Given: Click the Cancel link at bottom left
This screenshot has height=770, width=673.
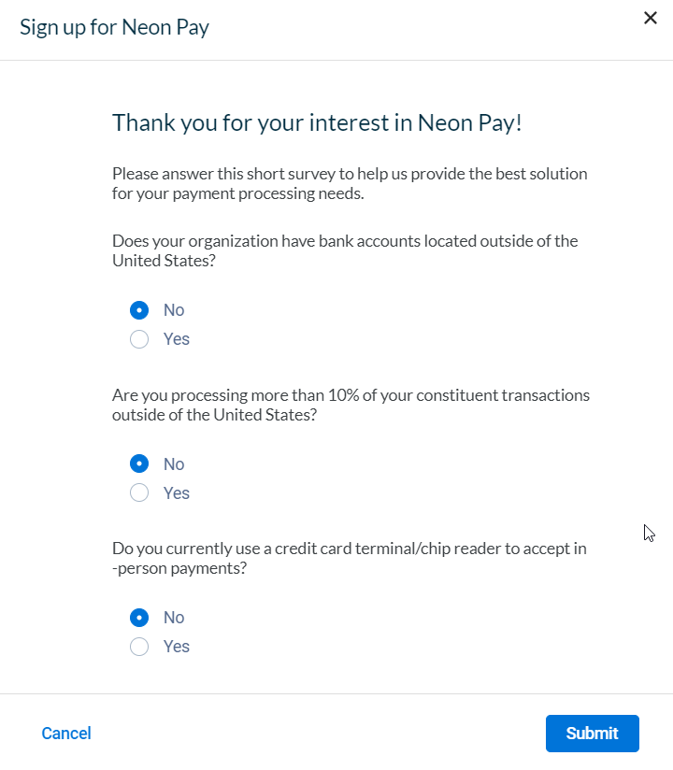Looking at the screenshot, I should (65, 734).
